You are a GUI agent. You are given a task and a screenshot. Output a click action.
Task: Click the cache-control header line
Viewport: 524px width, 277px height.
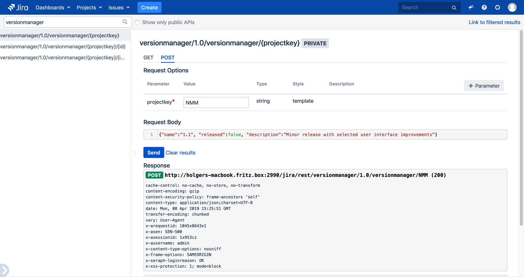[203, 185]
